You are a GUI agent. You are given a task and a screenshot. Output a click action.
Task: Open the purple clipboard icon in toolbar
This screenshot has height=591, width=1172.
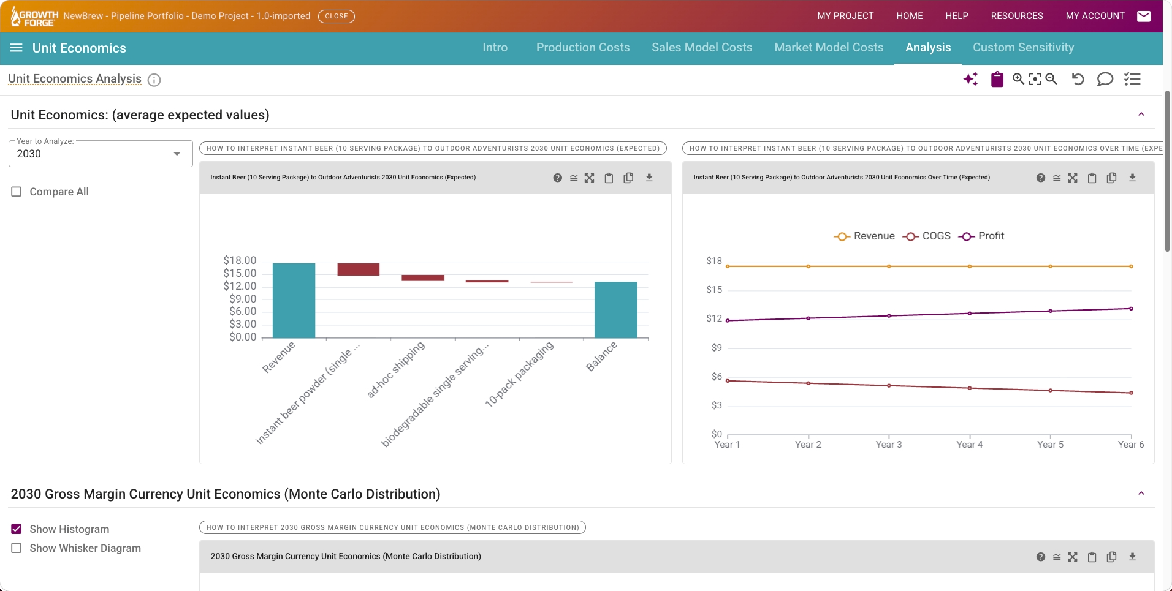[x=997, y=79]
